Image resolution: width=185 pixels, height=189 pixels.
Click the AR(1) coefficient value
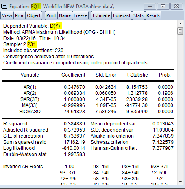pos(74,87)
